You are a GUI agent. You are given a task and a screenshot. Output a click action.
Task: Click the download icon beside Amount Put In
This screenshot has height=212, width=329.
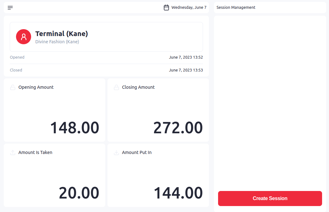point(116,152)
